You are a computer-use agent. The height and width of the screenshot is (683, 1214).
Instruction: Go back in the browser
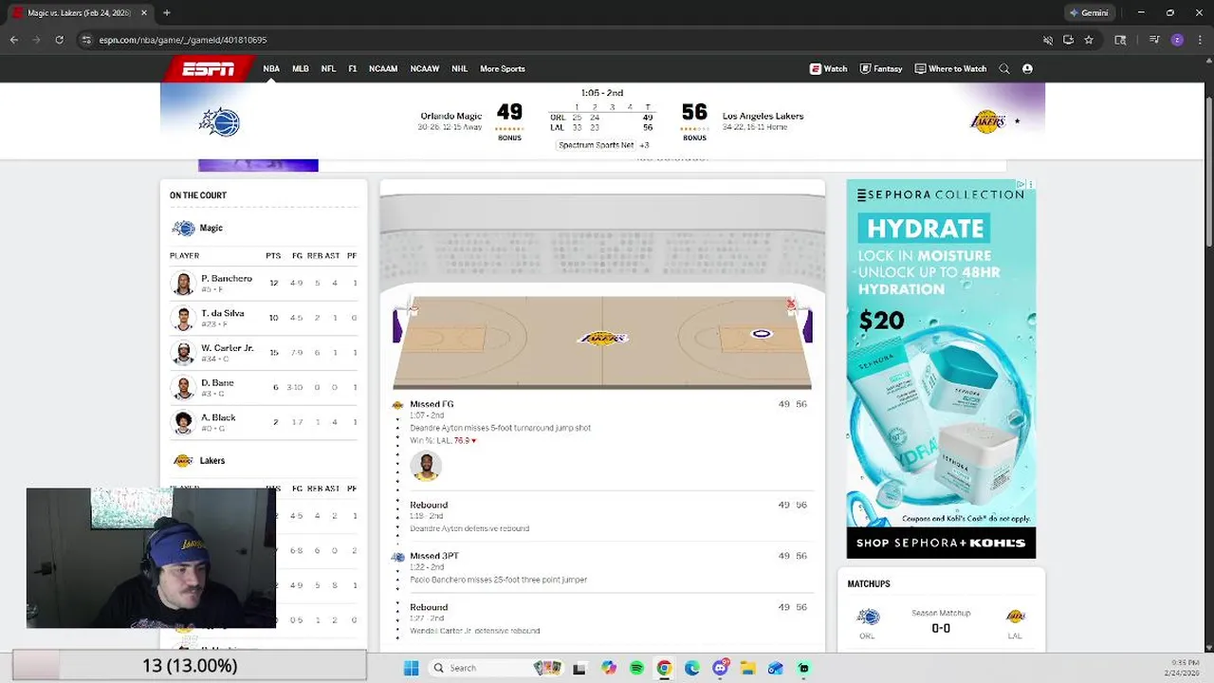click(x=13, y=40)
